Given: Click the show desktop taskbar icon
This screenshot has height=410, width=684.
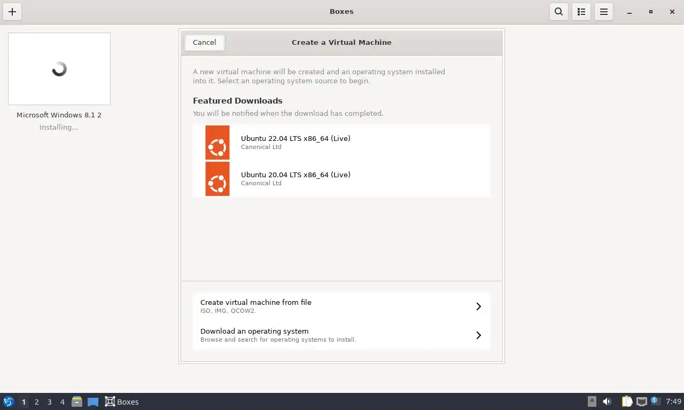Looking at the screenshot, I should (93, 401).
